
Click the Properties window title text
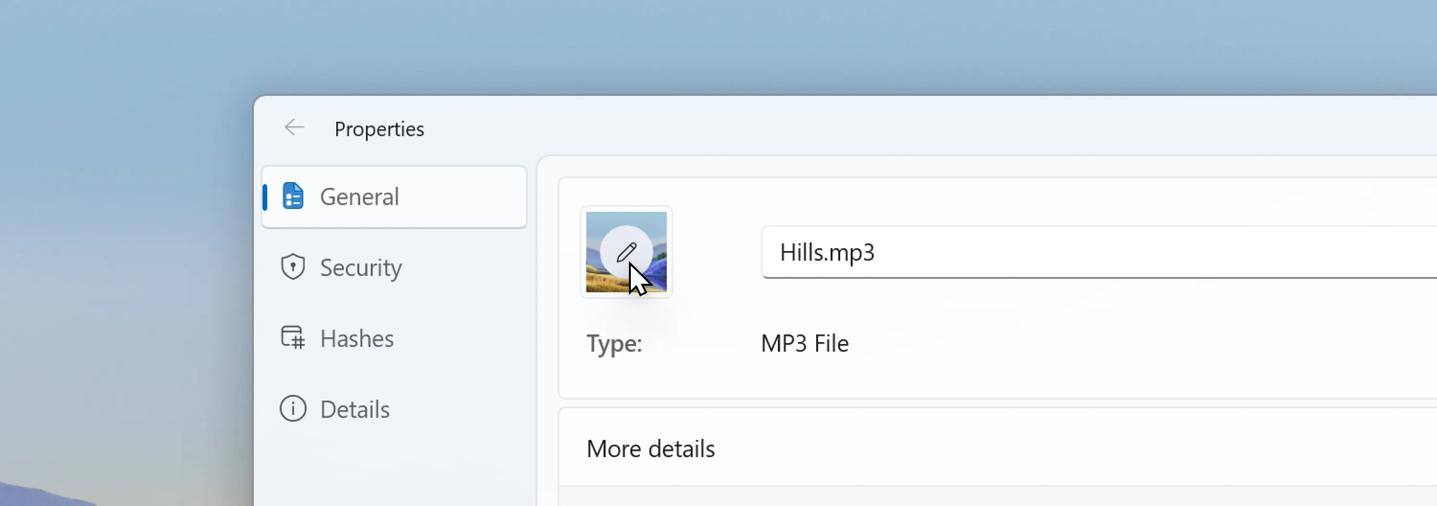coord(379,129)
